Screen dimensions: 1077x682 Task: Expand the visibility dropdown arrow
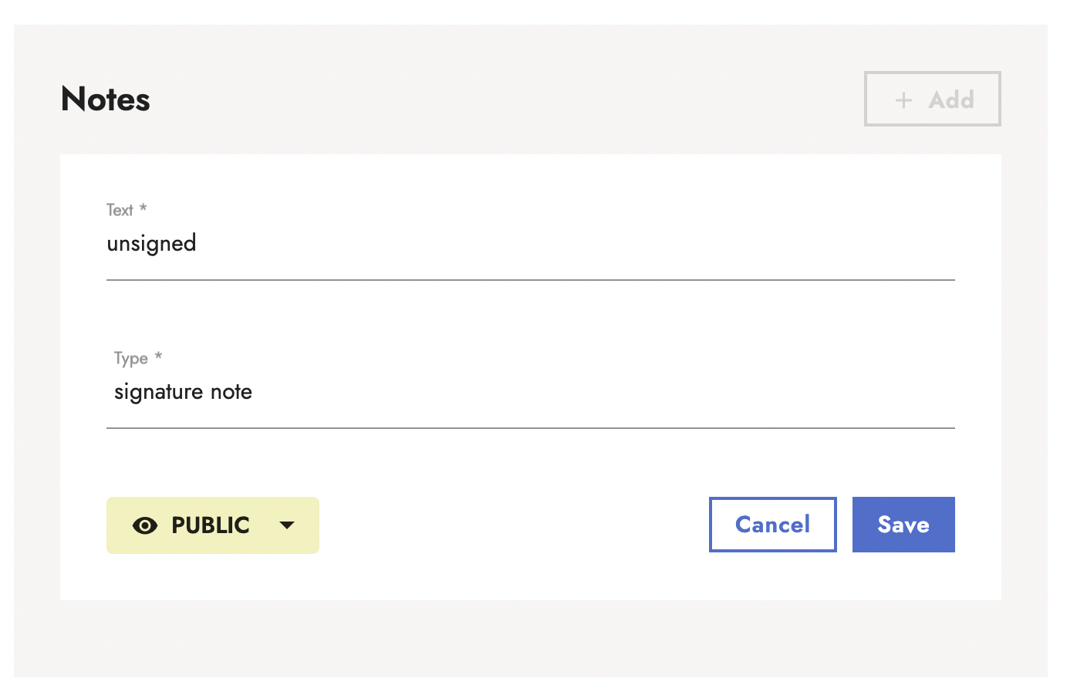(x=287, y=525)
